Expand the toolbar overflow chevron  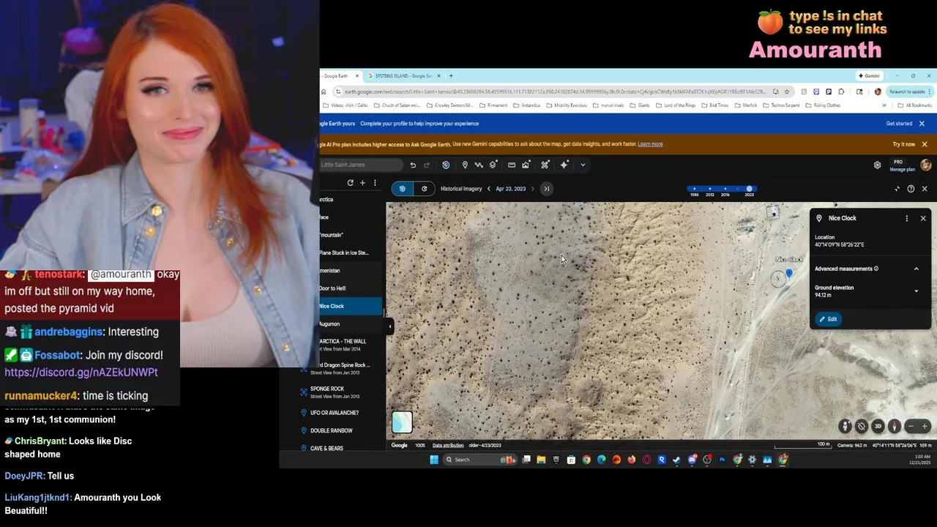pos(583,165)
